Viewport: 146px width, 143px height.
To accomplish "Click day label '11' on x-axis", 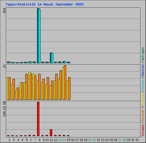I will point(51,140).
